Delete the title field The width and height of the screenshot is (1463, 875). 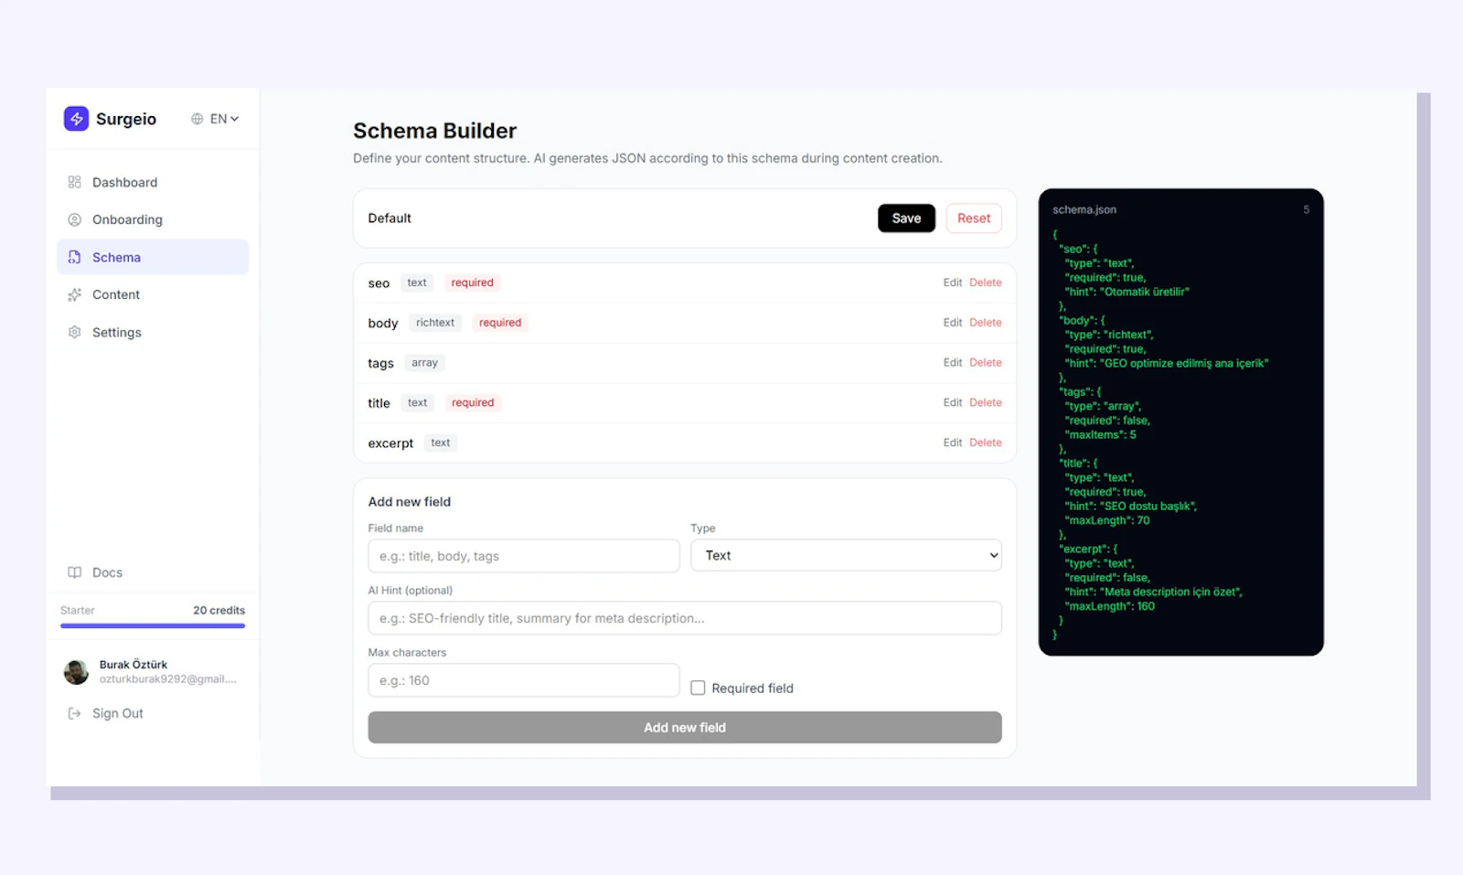(986, 402)
